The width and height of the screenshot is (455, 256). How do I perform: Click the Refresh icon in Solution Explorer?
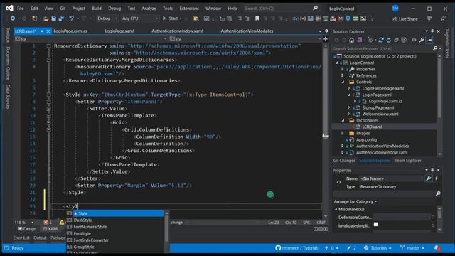click(389, 40)
